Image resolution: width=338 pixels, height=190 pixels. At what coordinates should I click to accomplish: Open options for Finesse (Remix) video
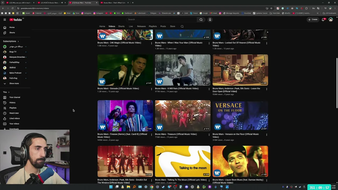coord(152,135)
